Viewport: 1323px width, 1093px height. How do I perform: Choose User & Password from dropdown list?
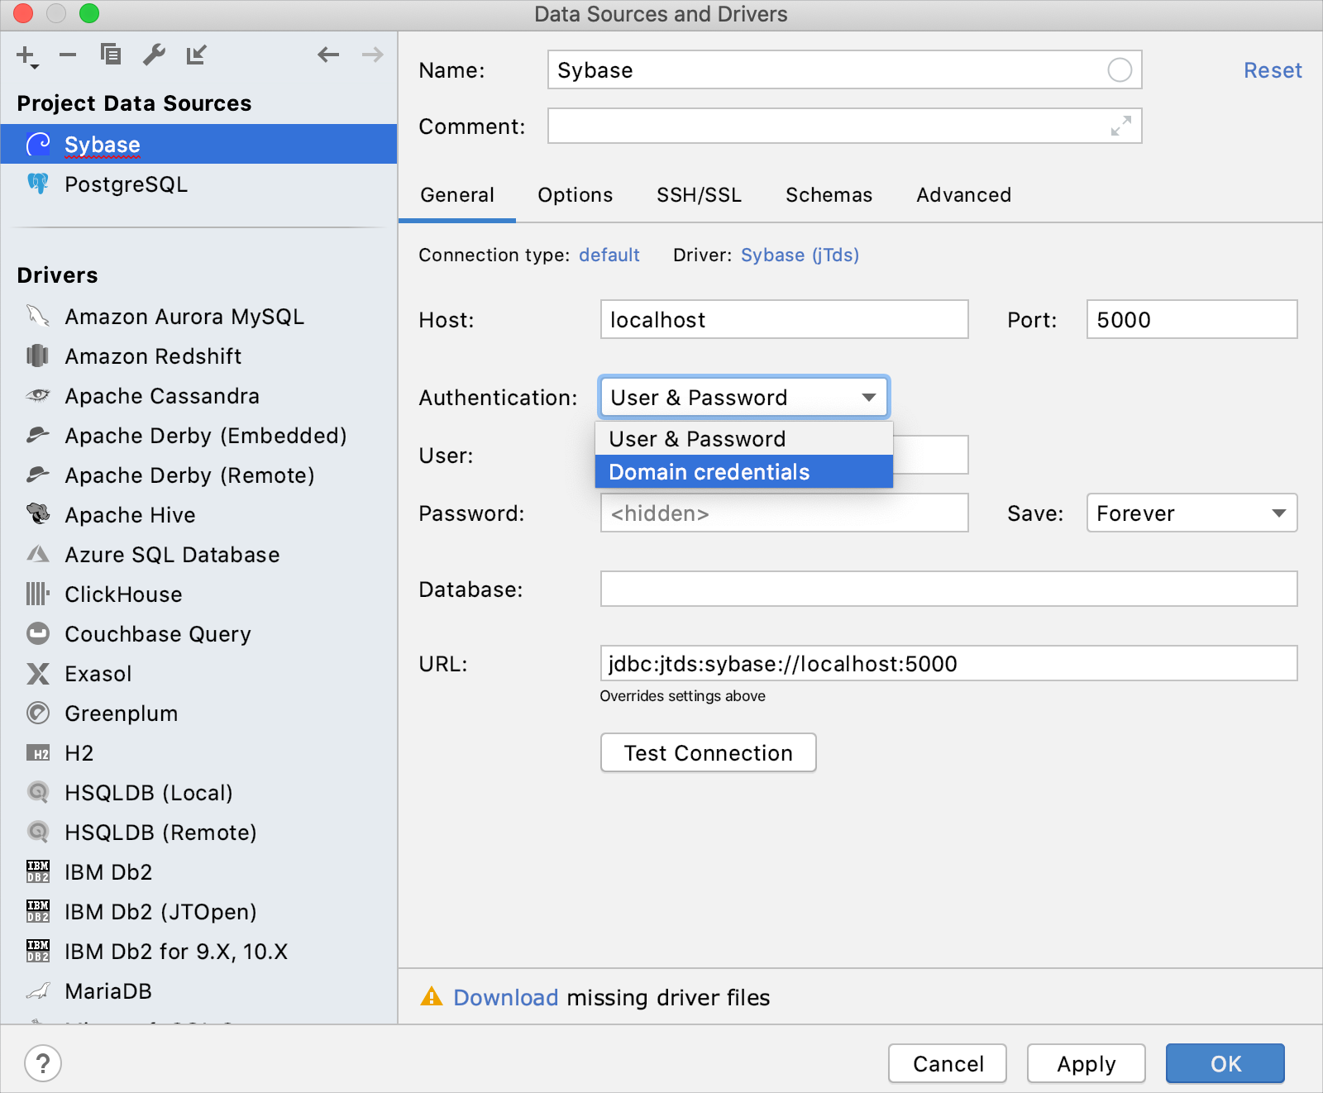tap(744, 439)
